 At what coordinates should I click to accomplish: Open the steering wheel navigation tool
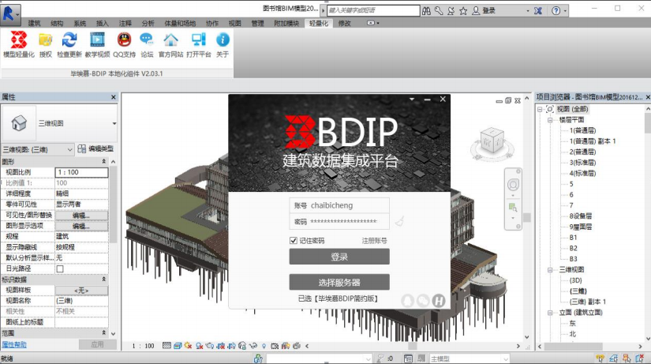pos(513,185)
